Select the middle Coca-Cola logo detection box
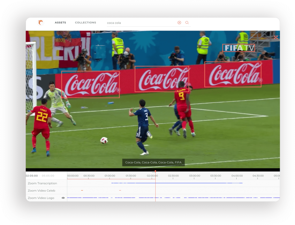This screenshot has height=225, width=295. pos(162,79)
